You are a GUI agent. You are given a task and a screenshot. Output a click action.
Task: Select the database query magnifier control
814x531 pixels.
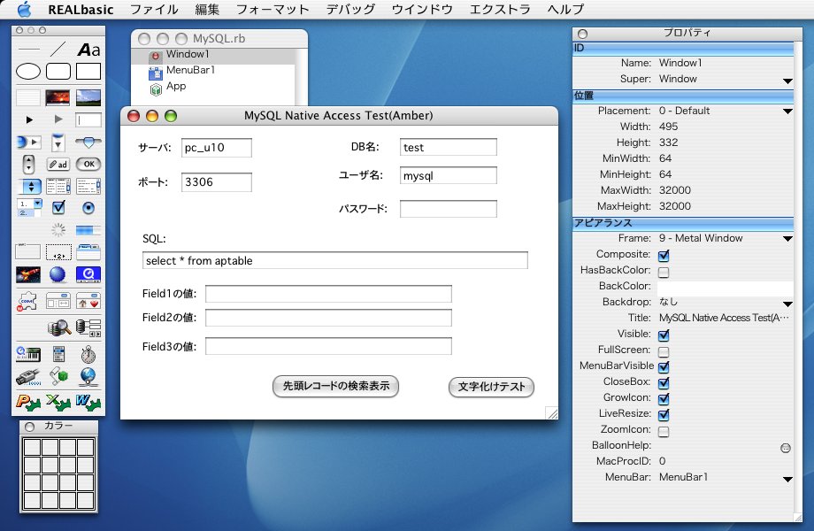pyautogui.click(x=59, y=327)
